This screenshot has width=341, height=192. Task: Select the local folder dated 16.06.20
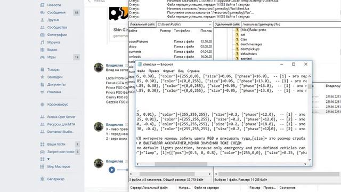tap(170, 57)
